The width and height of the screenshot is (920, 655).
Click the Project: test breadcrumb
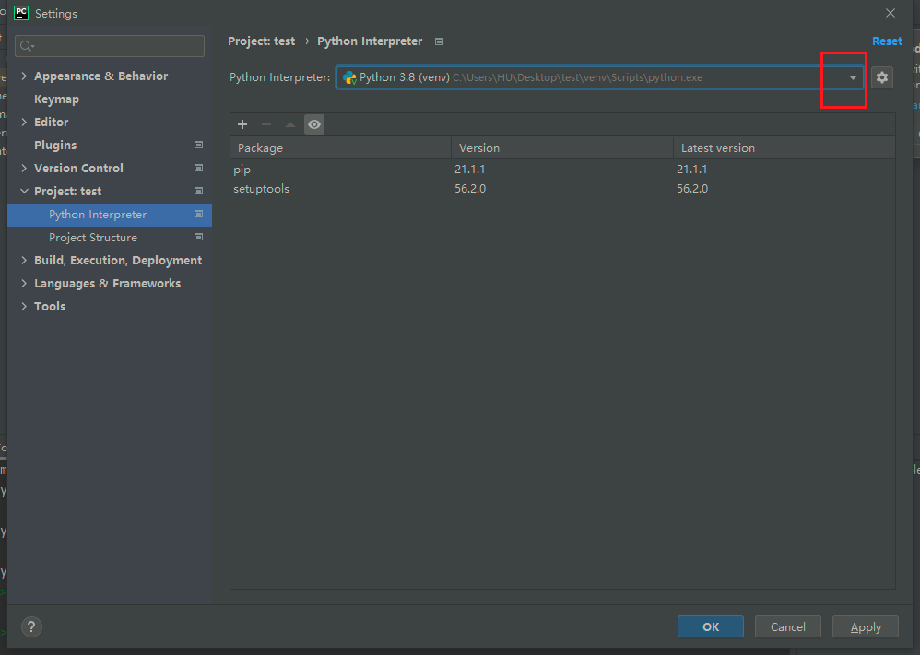[261, 41]
